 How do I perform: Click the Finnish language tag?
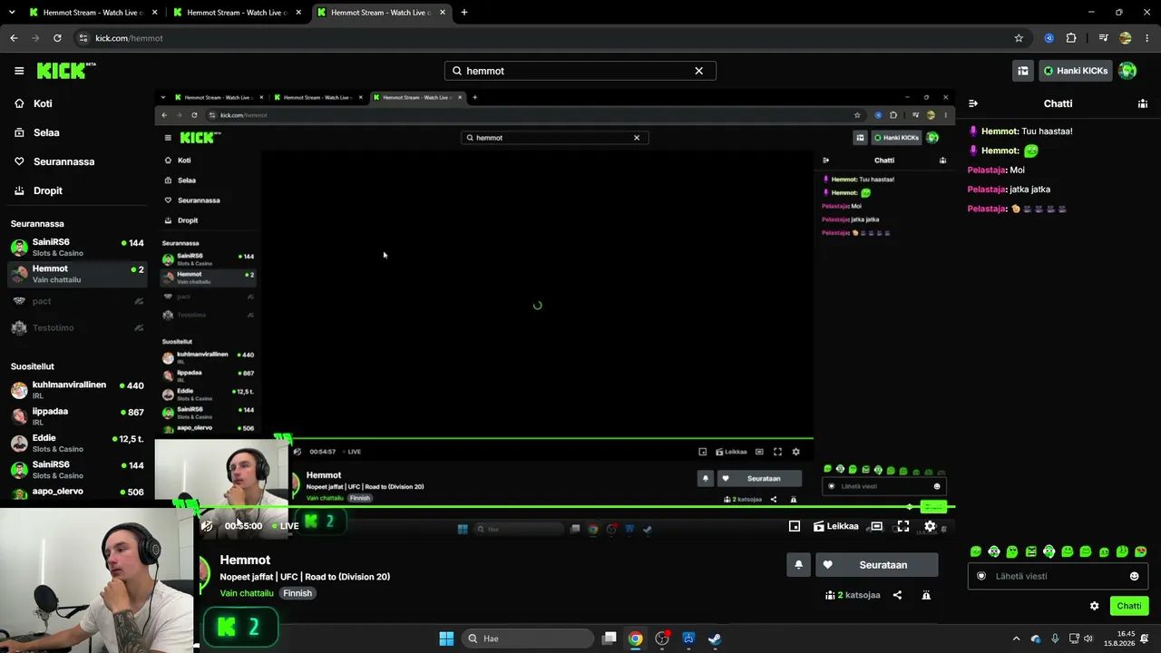click(x=298, y=593)
